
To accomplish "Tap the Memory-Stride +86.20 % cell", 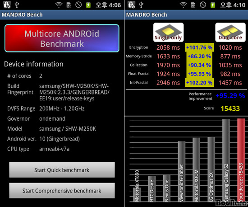I will pyautogui.click(x=199, y=56).
